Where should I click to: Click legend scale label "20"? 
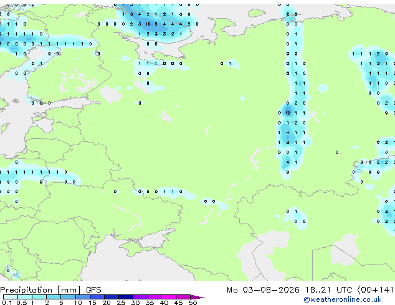click(x=107, y=303)
